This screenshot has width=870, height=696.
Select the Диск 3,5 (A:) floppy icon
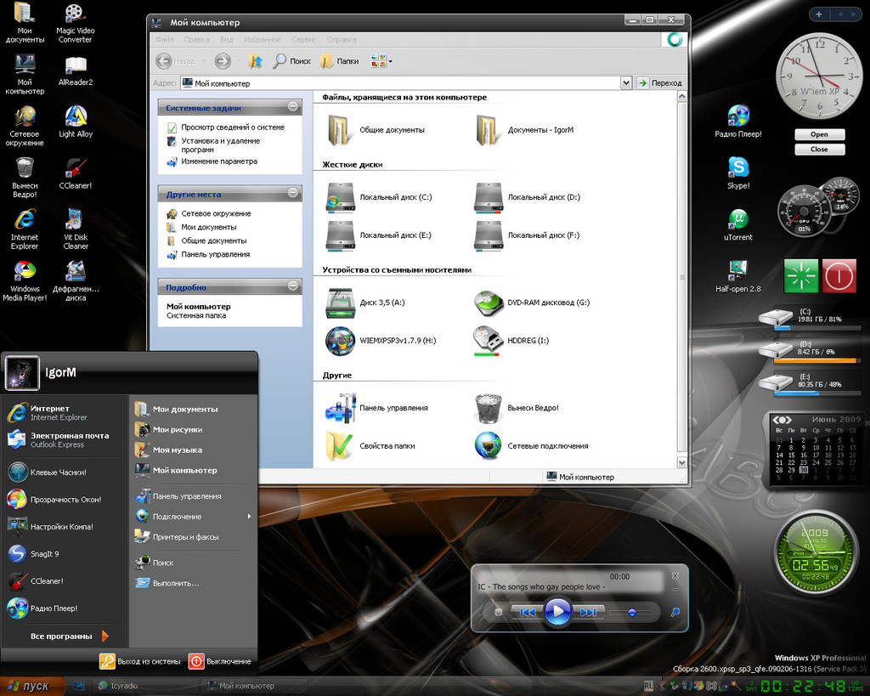pyautogui.click(x=340, y=303)
